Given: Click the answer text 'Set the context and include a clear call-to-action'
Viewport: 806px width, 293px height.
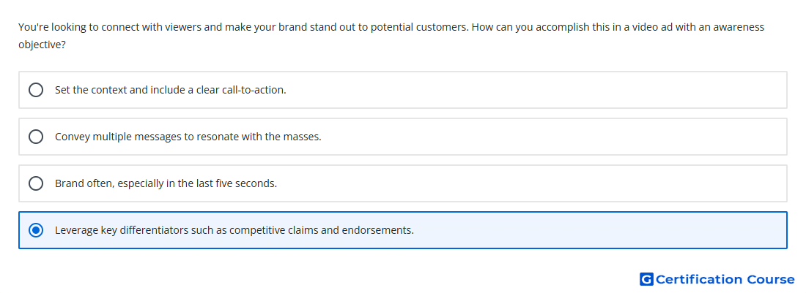Looking at the screenshot, I should pyautogui.click(x=170, y=90).
